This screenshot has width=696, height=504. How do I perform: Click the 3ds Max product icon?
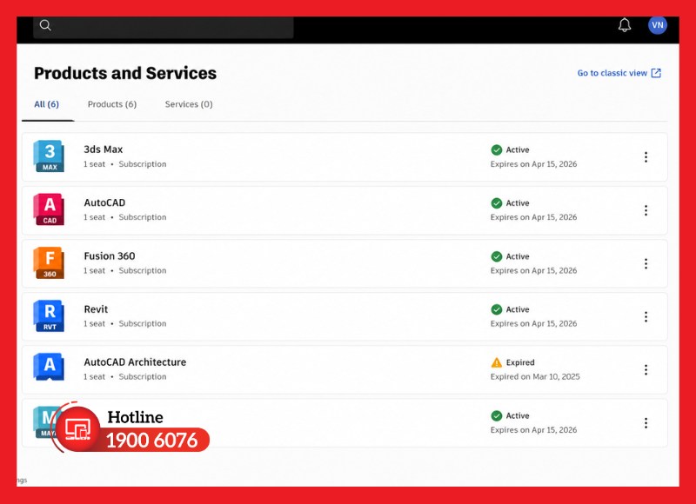click(x=49, y=156)
